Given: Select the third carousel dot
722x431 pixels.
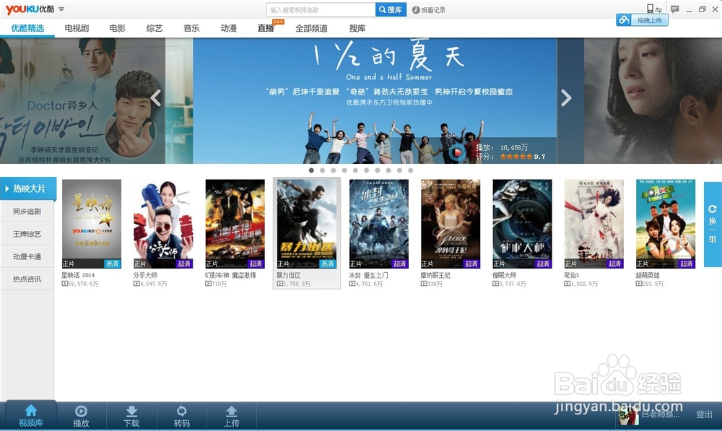Looking at the screenshot, I should coord(334,170).
